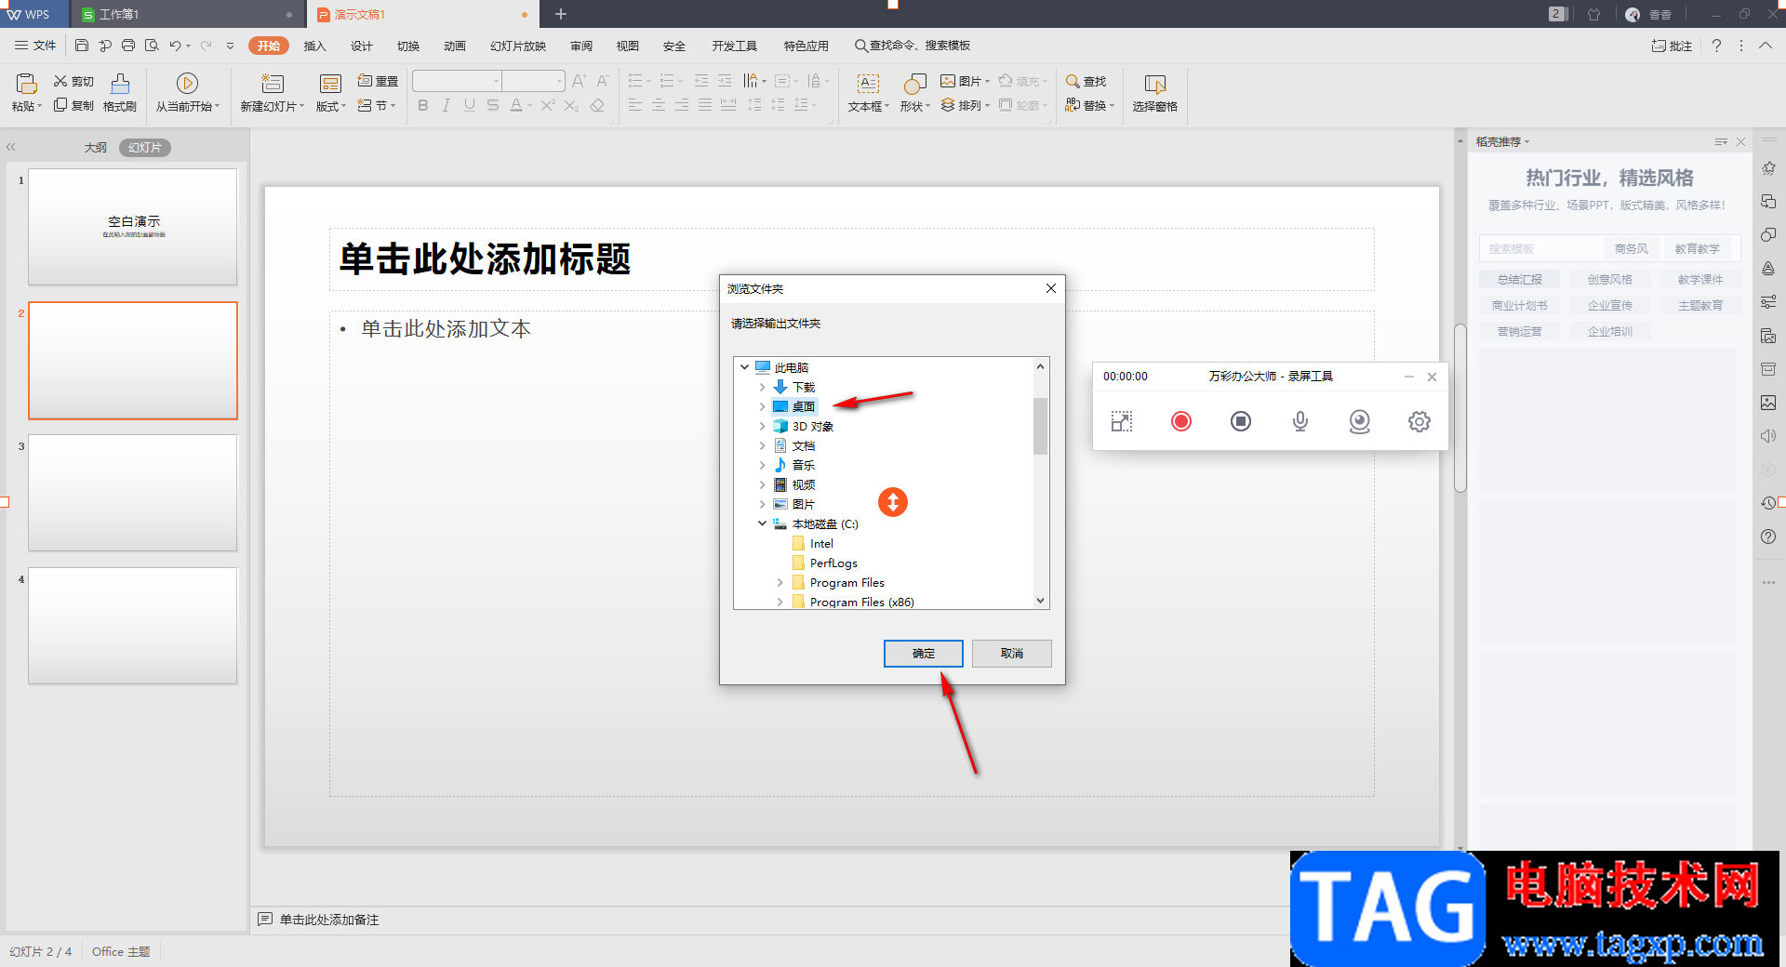
Task: Click the print icon in quick access
Action: (128, 46)
